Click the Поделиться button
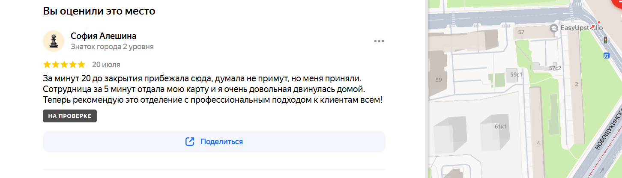 pos(214,142)
